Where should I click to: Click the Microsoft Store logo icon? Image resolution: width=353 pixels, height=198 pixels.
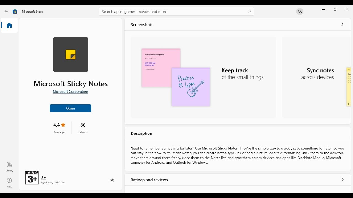click(x=15, y=12)
